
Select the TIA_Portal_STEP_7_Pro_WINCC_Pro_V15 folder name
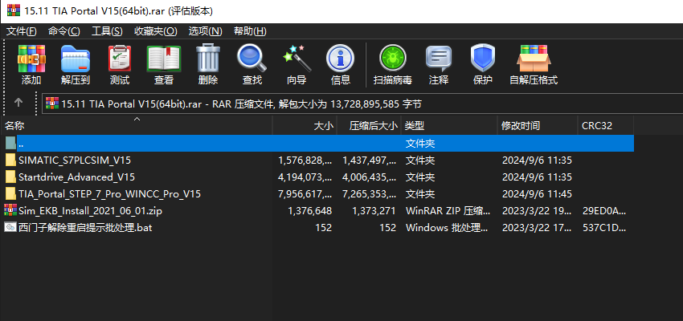[x=109, y=193]
